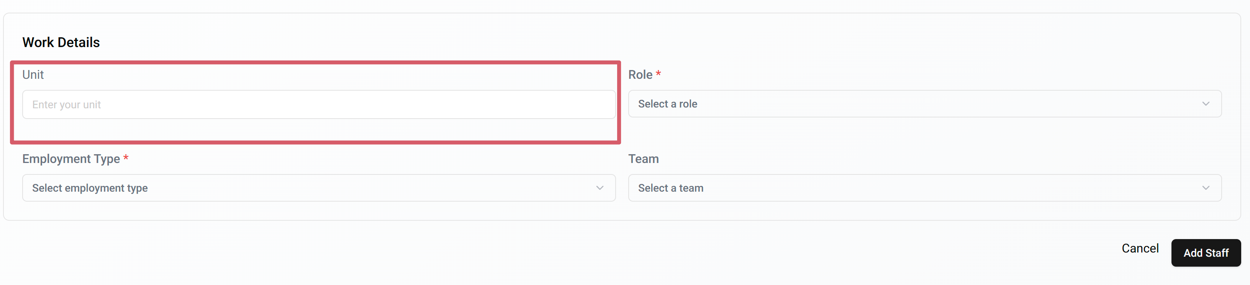The width and height of the screenshot is (1250, 285).
Task: Click the red asterisk beside Role
Action: pos(659,74)
